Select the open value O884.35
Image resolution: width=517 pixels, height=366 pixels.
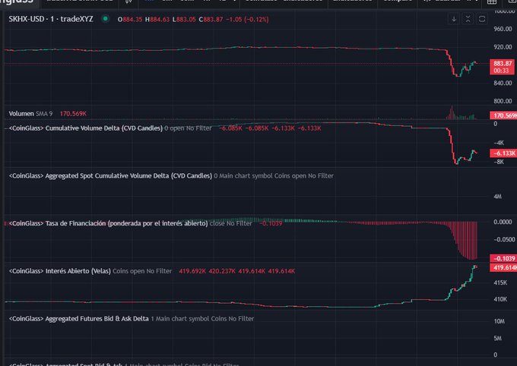[130, 20]
